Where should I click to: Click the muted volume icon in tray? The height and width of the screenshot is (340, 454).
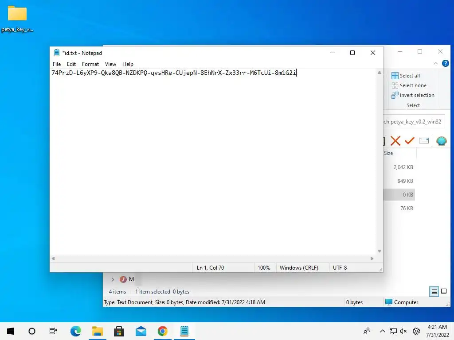tap(403, 331)
